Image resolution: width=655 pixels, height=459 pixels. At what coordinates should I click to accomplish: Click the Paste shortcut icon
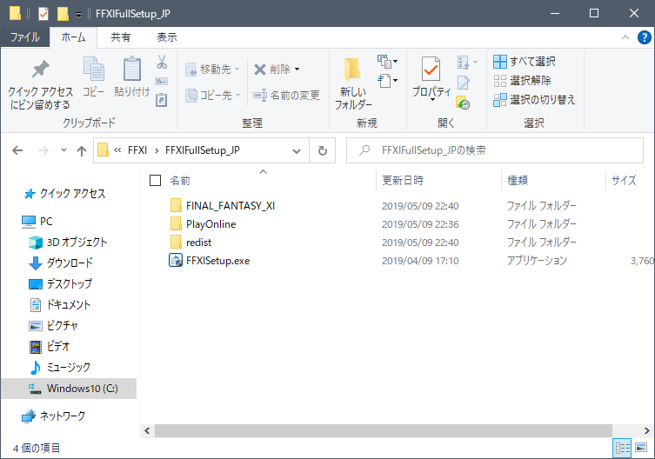click(x=162, y=100)
